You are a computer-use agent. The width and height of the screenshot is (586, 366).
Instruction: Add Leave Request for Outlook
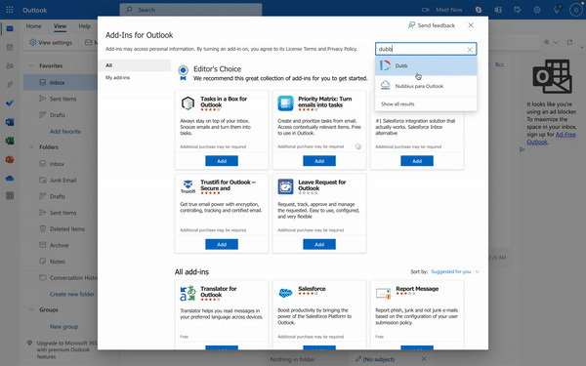click(319, 244)
